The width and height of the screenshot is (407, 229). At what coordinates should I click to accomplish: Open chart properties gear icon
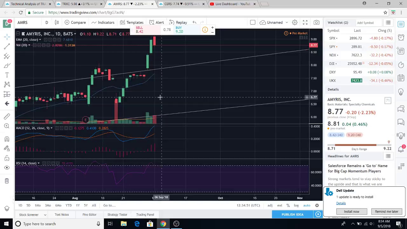(x=295, y=23)
